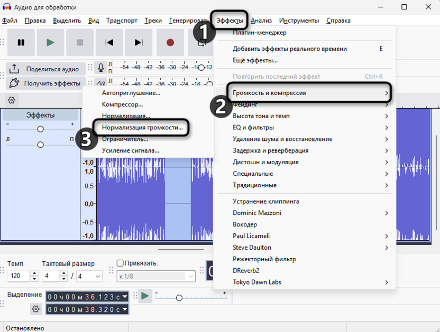Click the Skip to End icon
The image size is (440, 332).
point(139,43)
